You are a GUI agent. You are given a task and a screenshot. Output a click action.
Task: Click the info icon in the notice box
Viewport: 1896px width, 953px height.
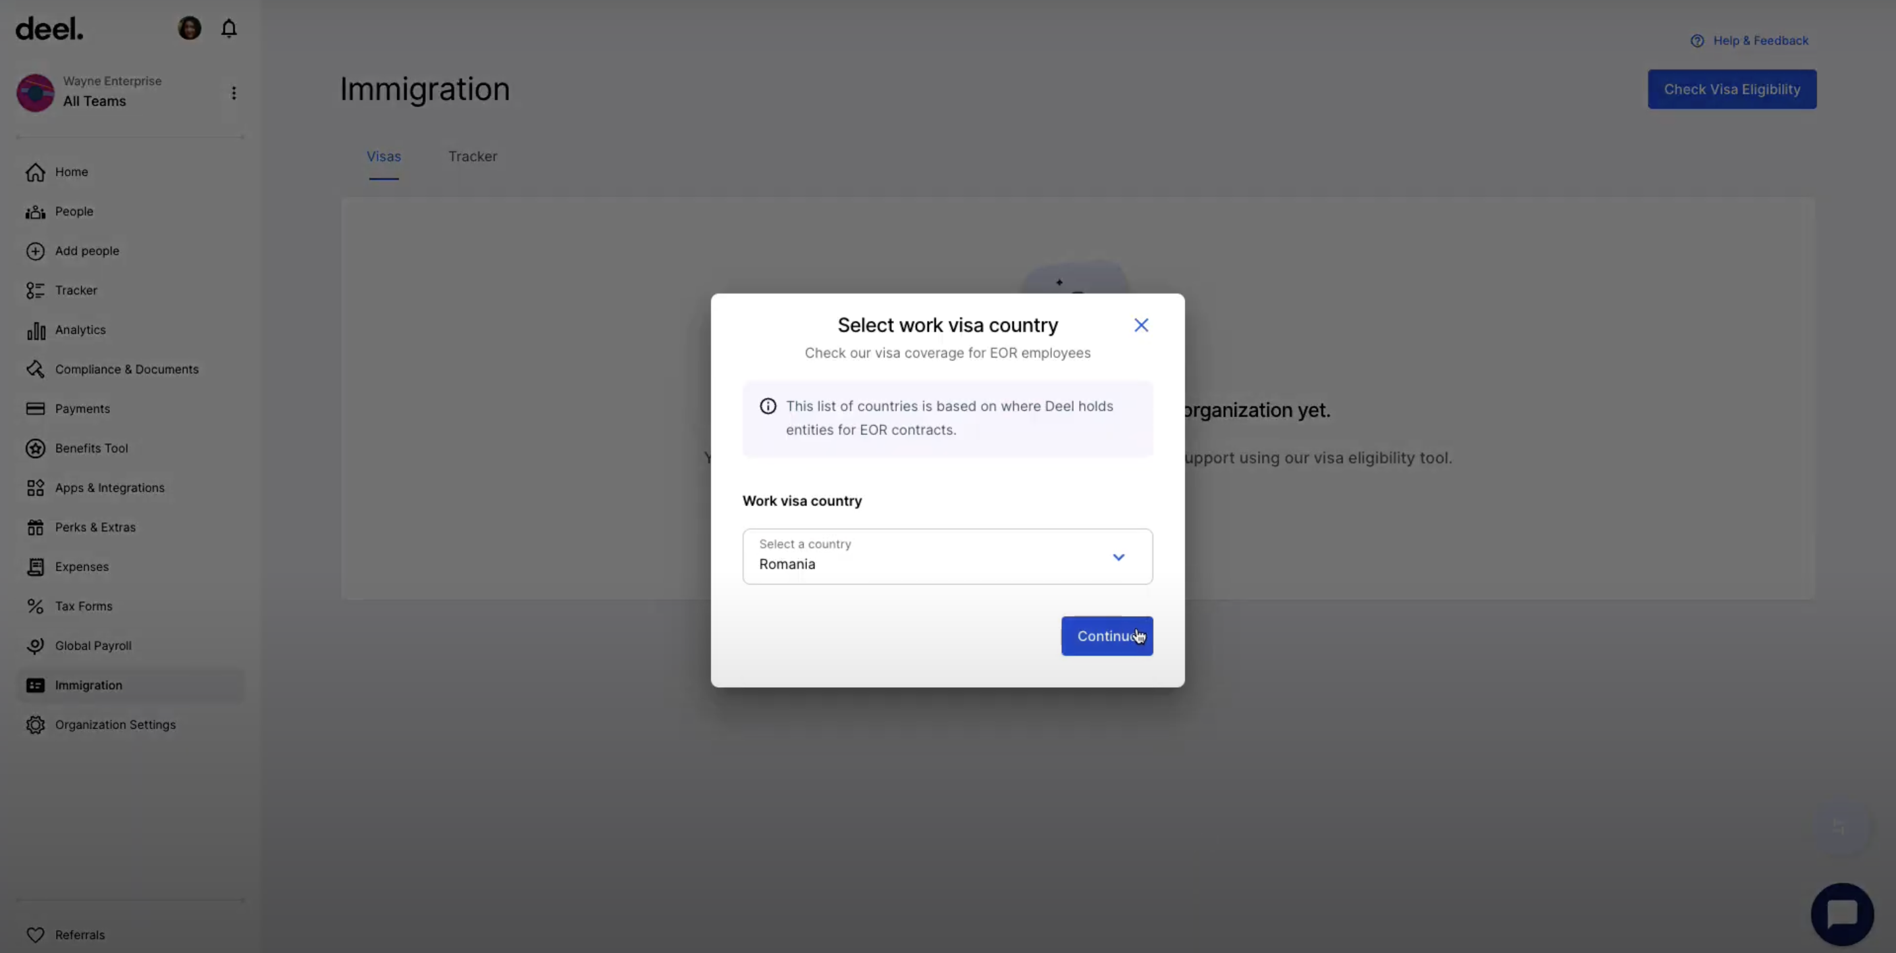[x=768, y=406]
